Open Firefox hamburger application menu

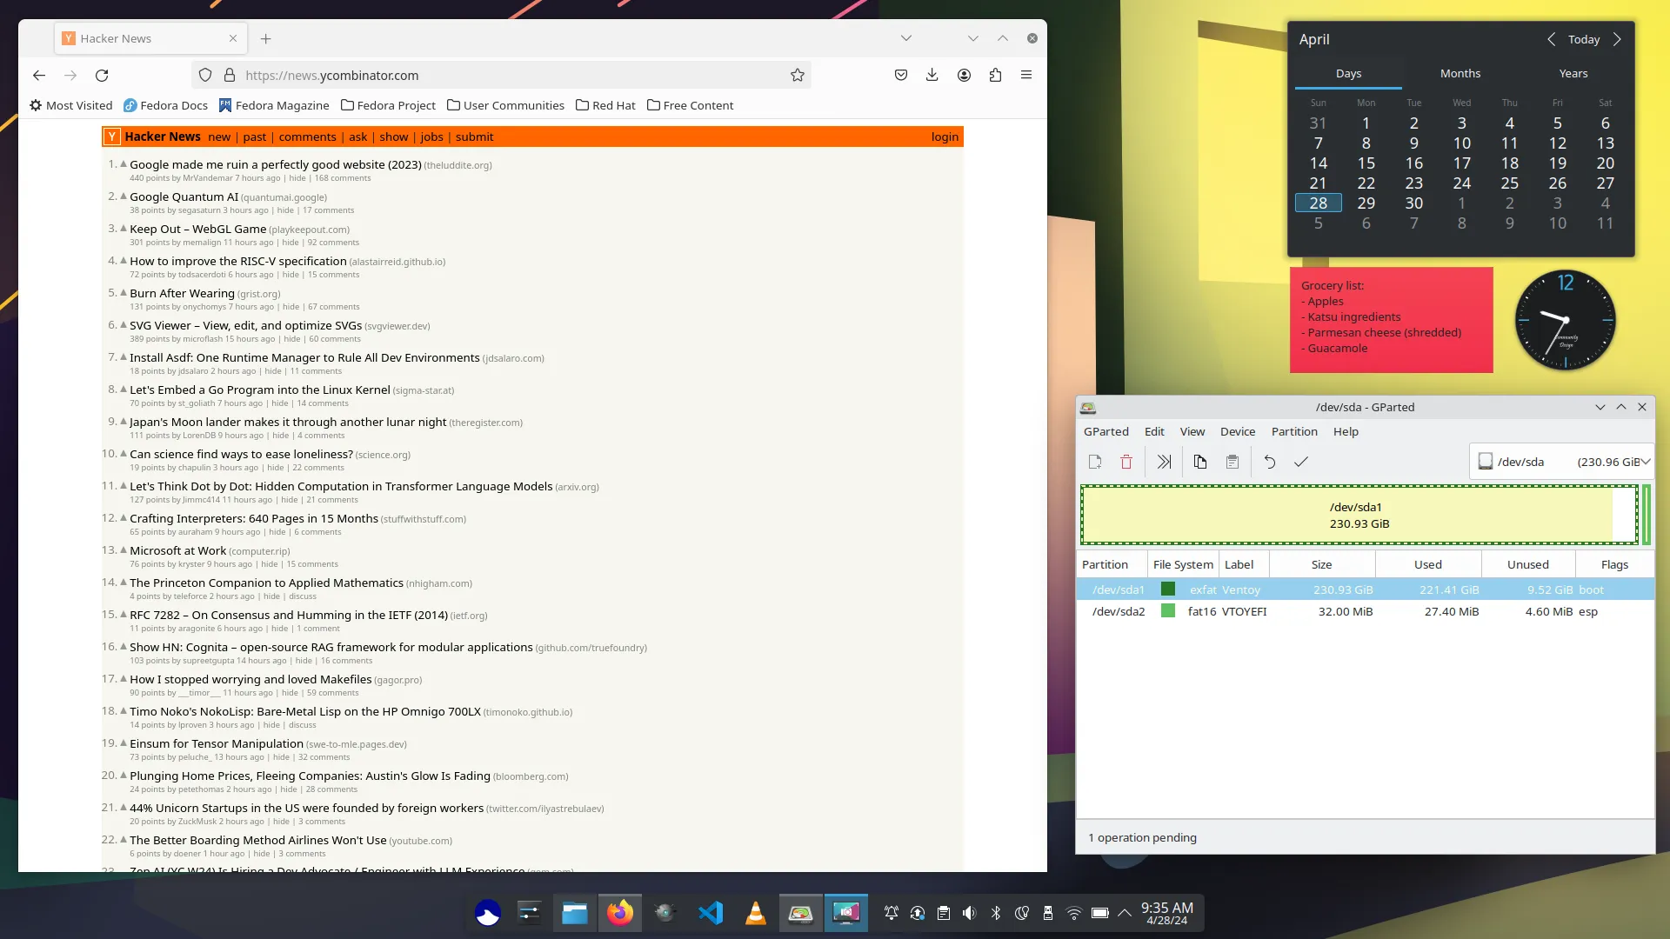click(1026, 76)
